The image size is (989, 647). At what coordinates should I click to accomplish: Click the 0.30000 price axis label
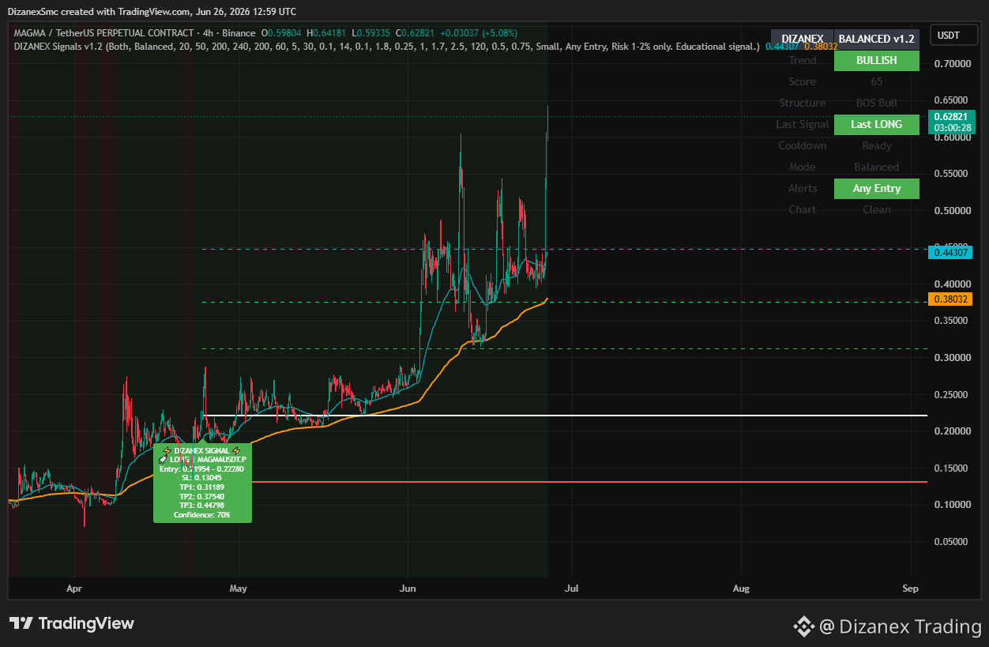pos(952,358)
